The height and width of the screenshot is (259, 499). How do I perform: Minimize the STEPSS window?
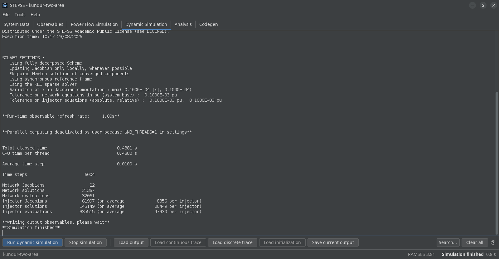(x=472, y=5)
